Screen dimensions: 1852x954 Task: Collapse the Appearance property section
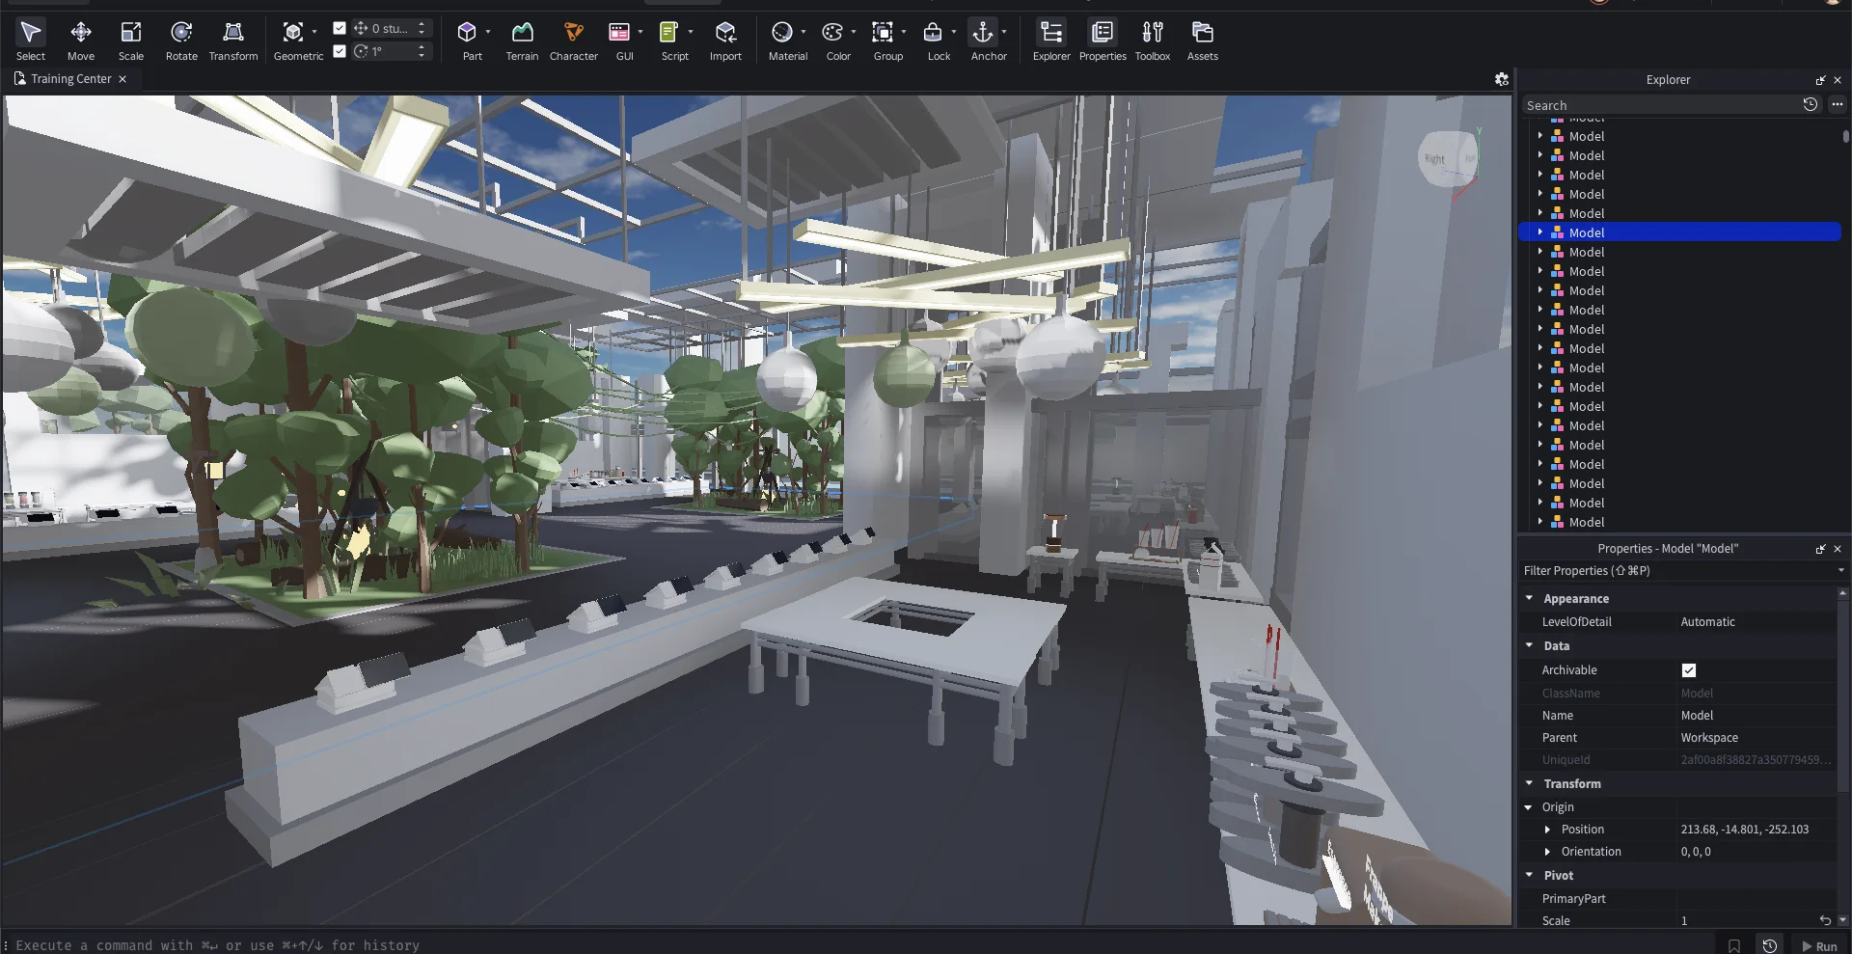click(1530, 598)
